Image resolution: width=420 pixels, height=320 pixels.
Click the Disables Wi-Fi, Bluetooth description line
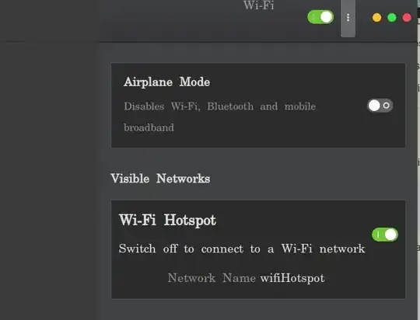219,106
